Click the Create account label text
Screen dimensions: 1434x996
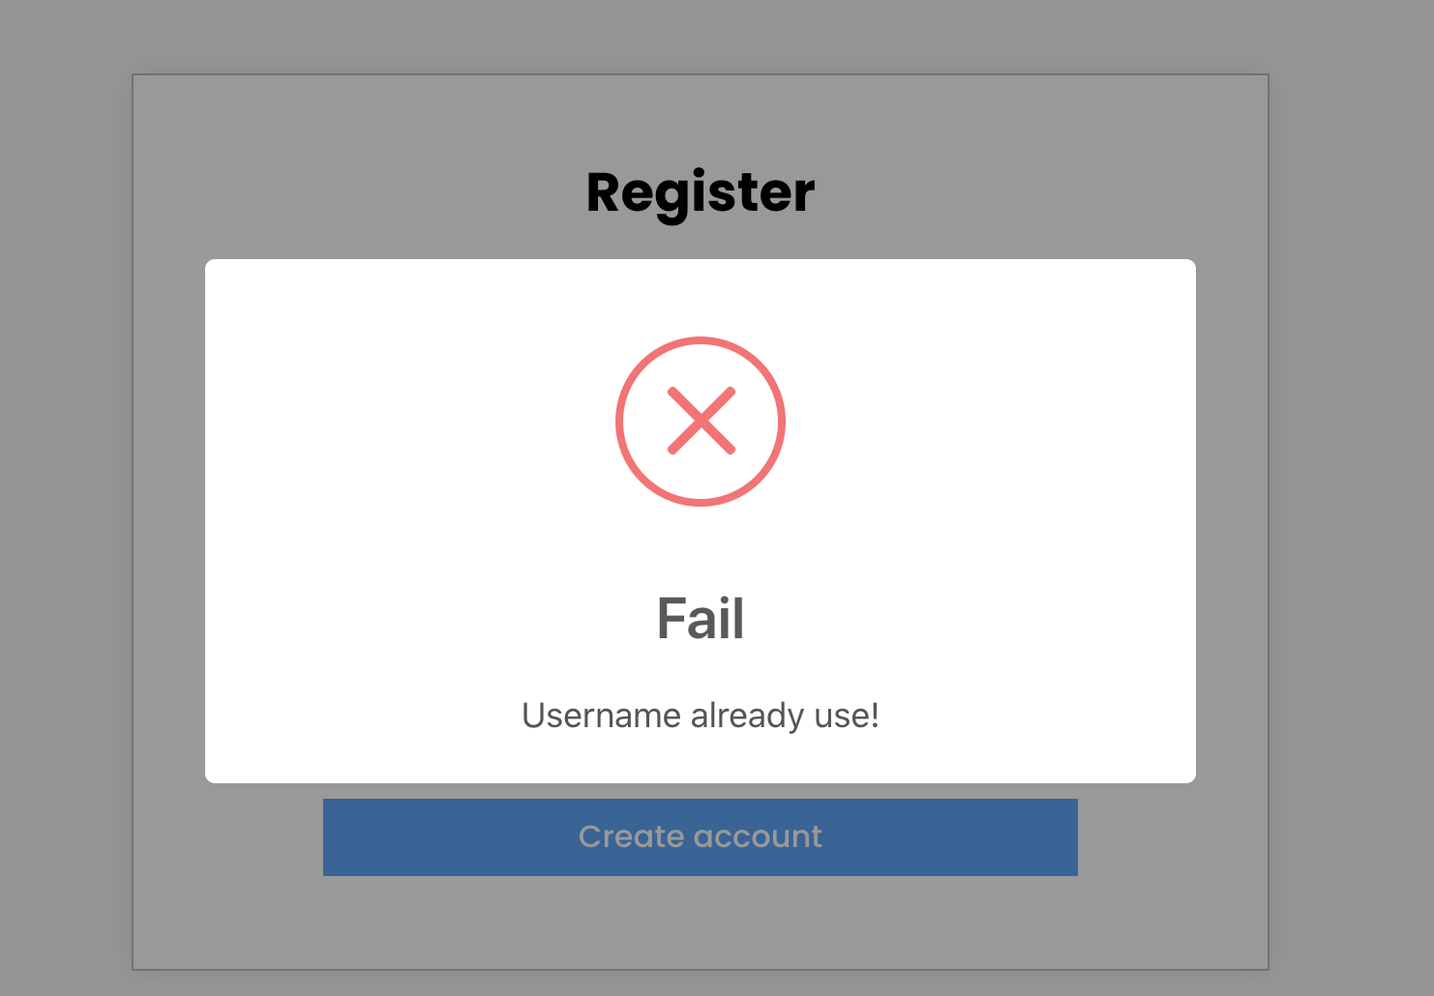pos(700,836)
